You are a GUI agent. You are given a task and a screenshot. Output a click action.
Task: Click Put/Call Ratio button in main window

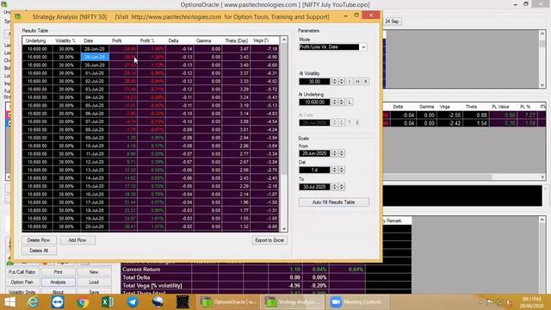pos(22,272)
